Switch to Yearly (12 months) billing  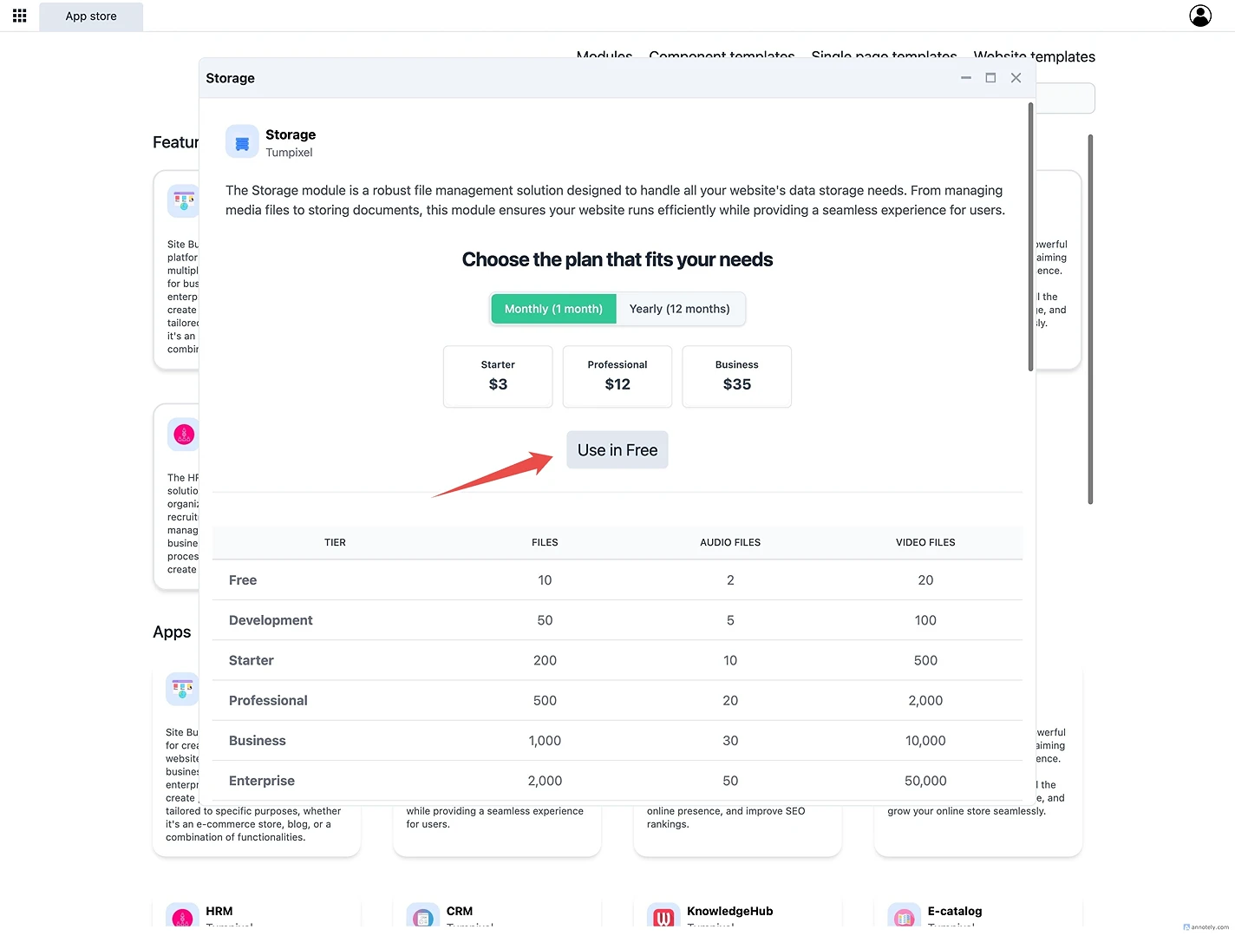click(679, 309)
